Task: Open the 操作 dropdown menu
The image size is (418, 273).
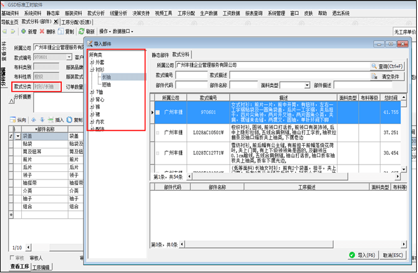Action: coord(105,31)
